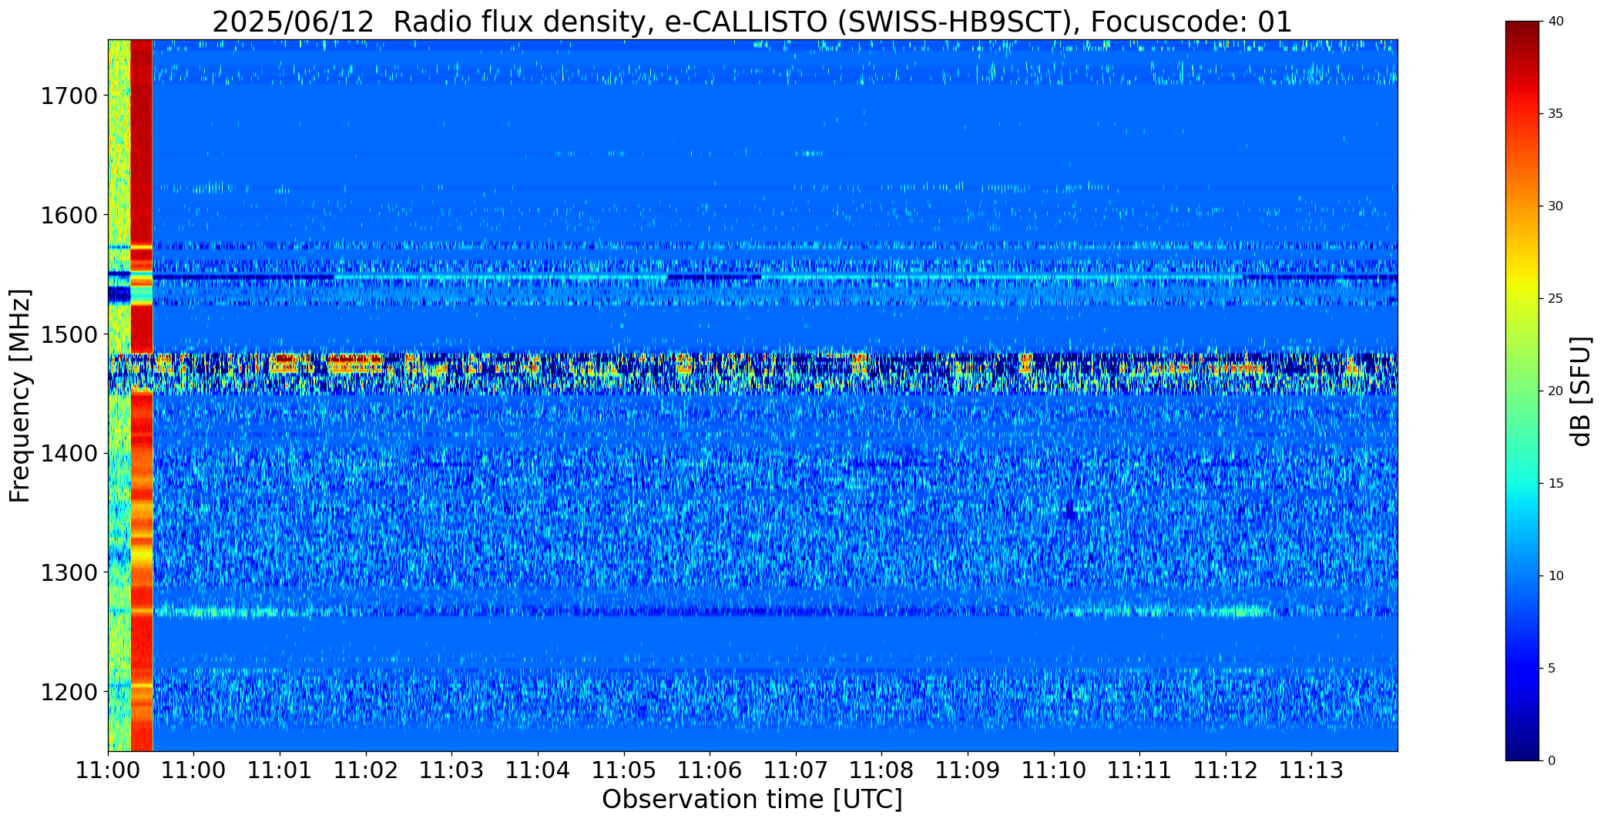Screen dimensions: 1604x822
Task: Click the yellow-green vertical strip at spectrogram's left edge
Action: click(119, 395)
